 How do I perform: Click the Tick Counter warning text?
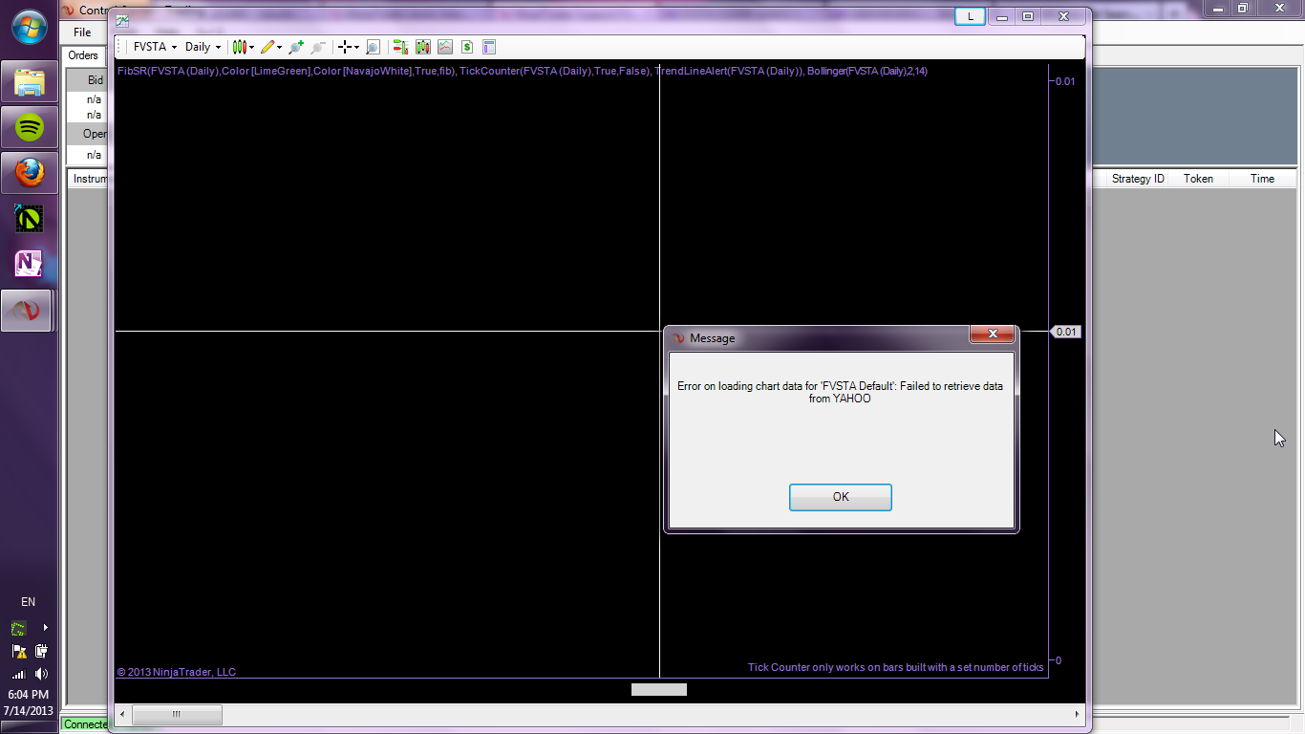click(896, 667)
